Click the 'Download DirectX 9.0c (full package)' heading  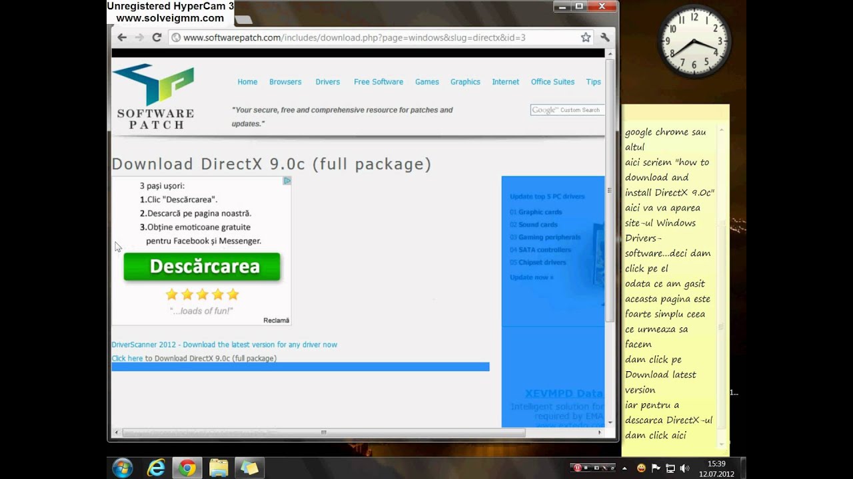point(271,164)
